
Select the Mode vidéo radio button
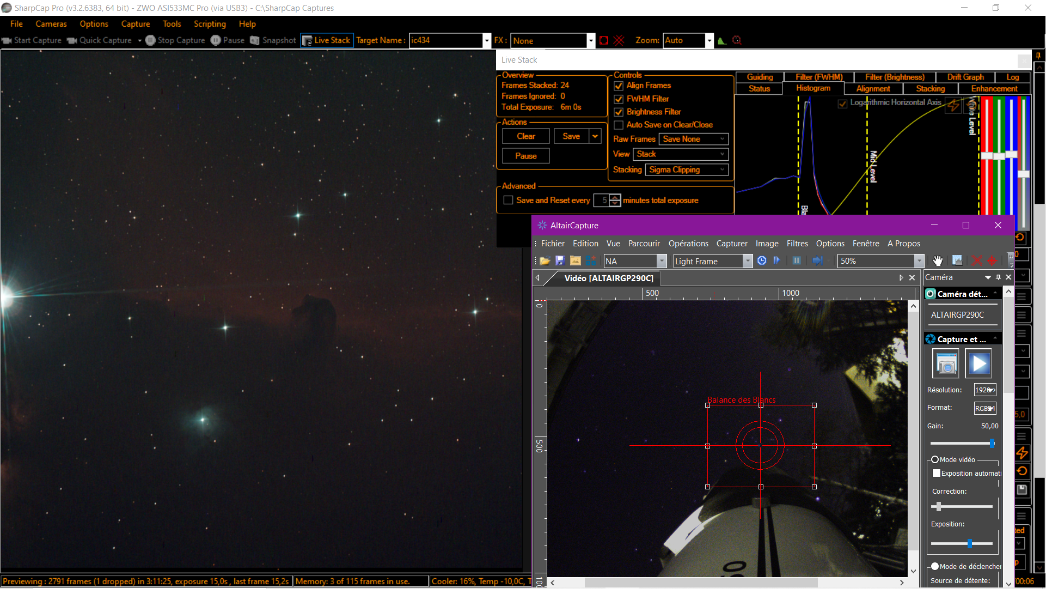[x=935, y=460]
